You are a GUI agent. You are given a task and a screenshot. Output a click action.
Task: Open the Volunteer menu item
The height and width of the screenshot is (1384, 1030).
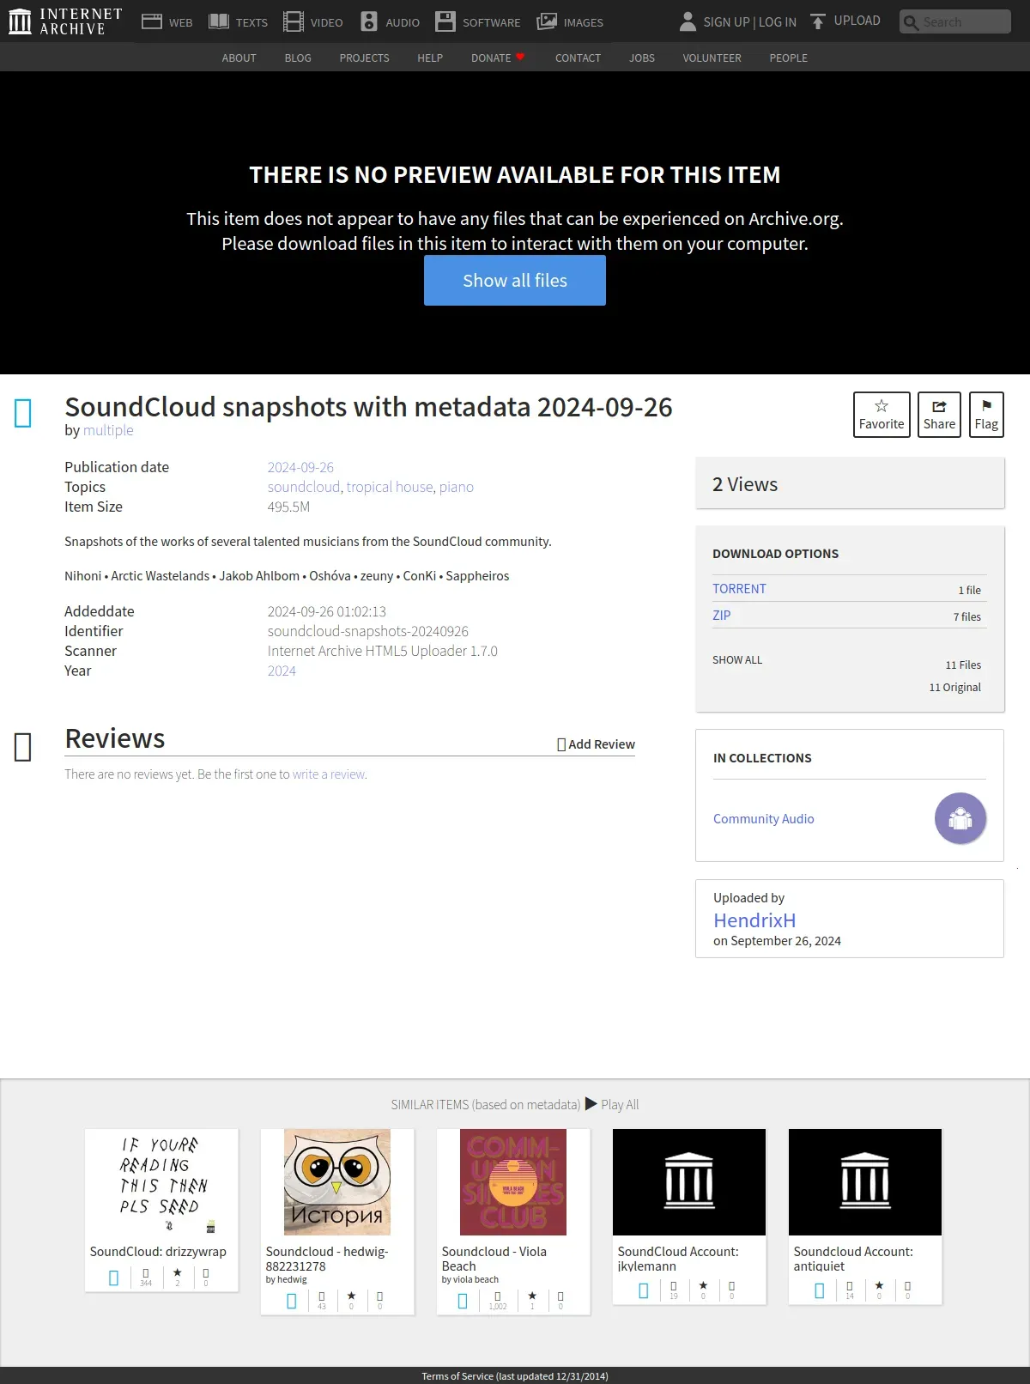coord(712,58)
